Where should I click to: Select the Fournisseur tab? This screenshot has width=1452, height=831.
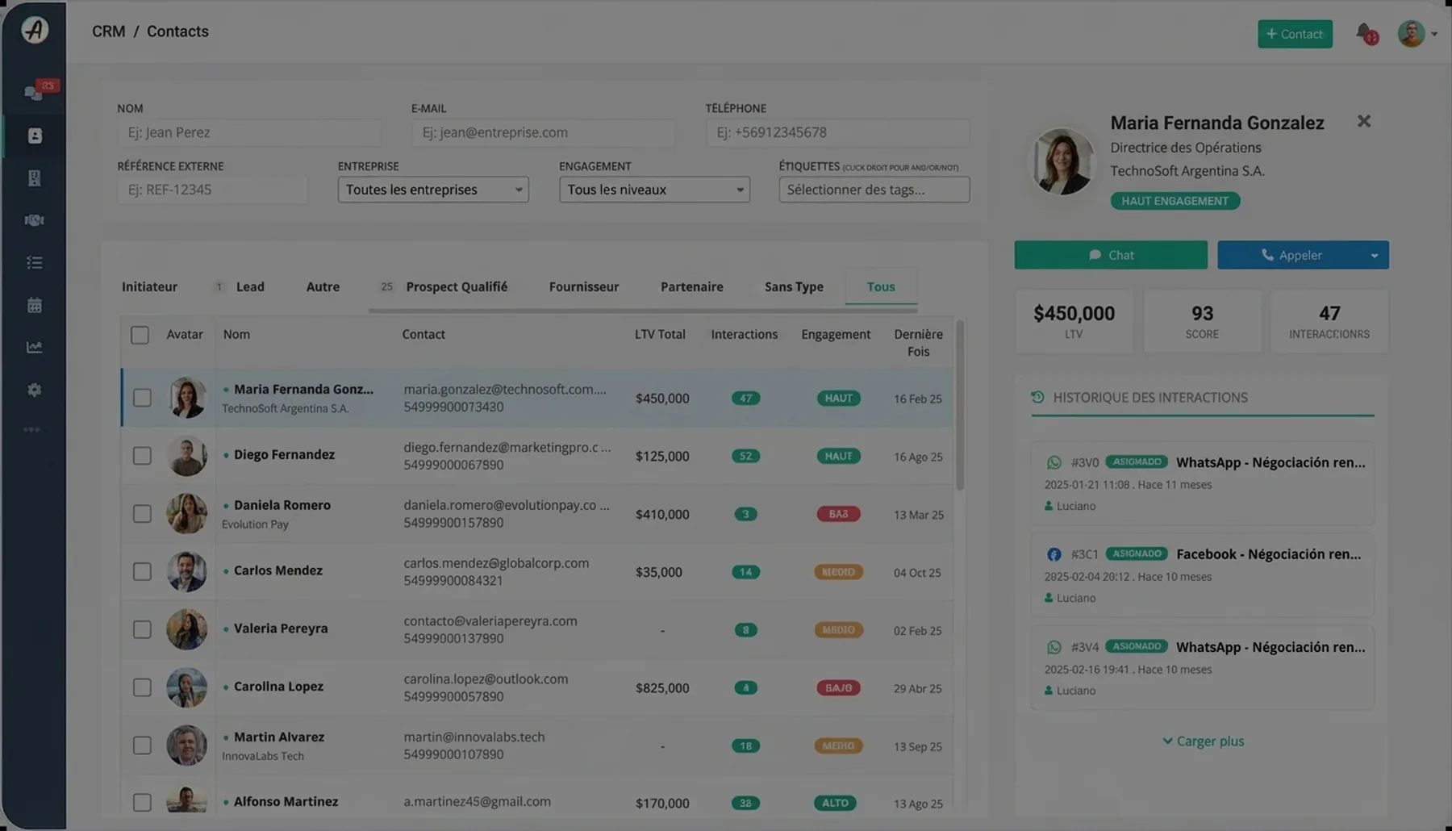[x=583, y=286]
